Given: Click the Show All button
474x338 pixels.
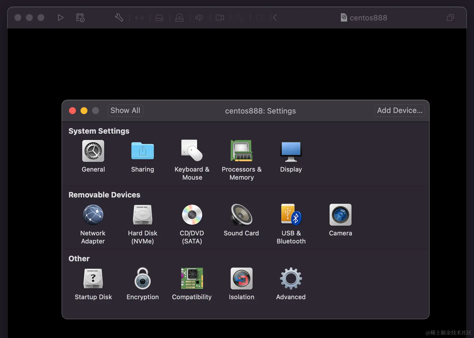Looking at the screenshot, I should pyautogui.click(x=125, y=111).
